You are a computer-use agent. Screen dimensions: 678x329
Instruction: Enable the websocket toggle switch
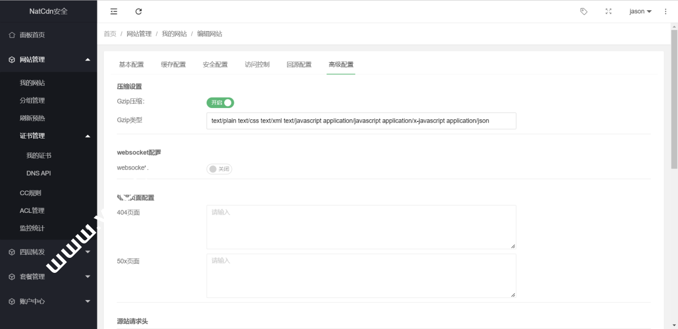coord(219,169)
